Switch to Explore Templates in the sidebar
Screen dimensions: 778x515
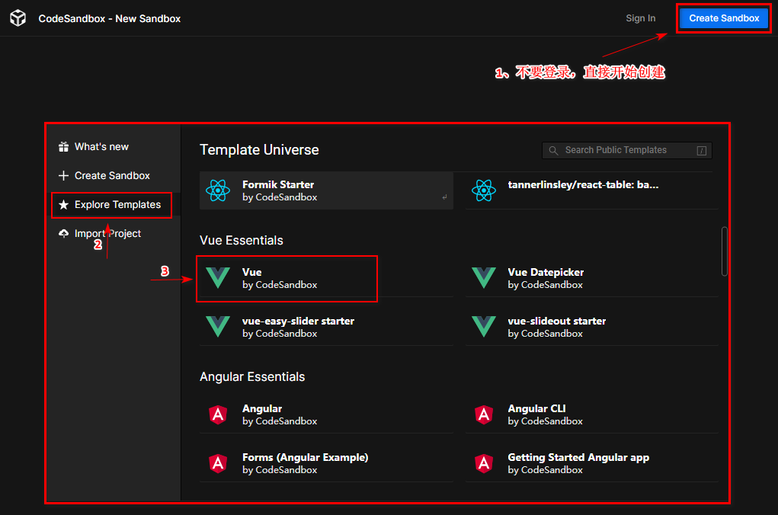[117, 204]
